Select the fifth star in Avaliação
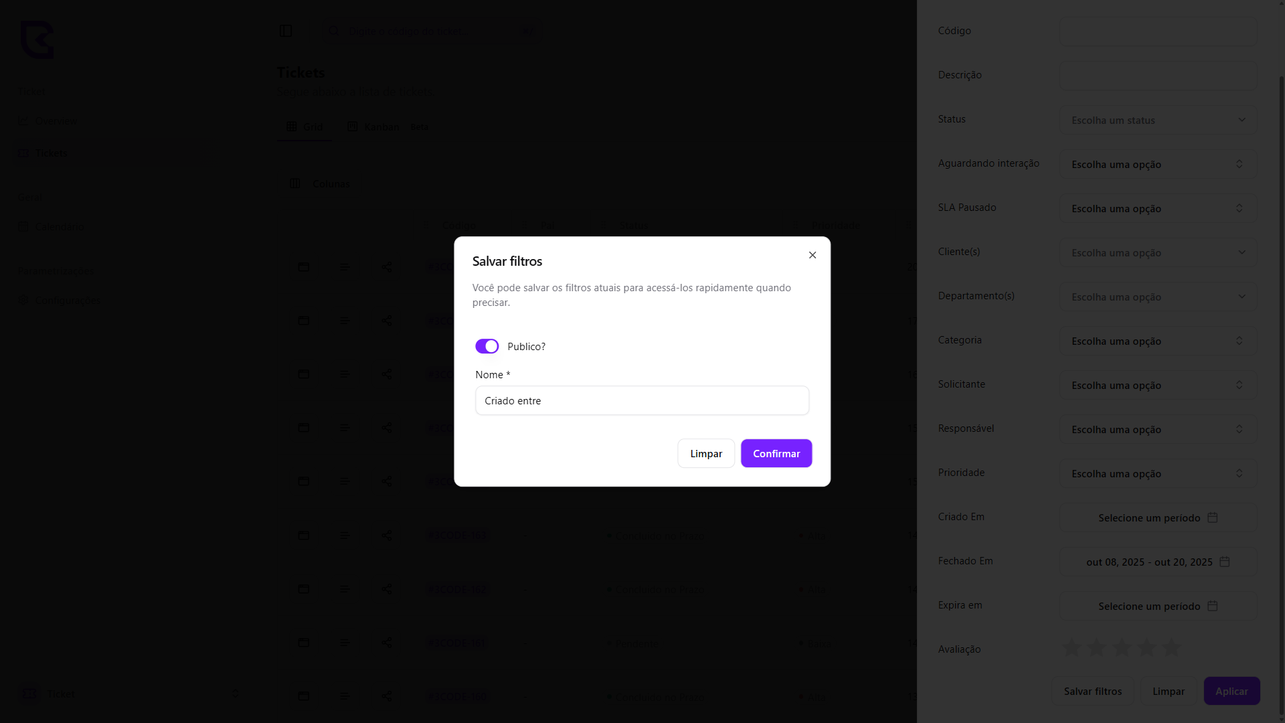 [1171, 647]
